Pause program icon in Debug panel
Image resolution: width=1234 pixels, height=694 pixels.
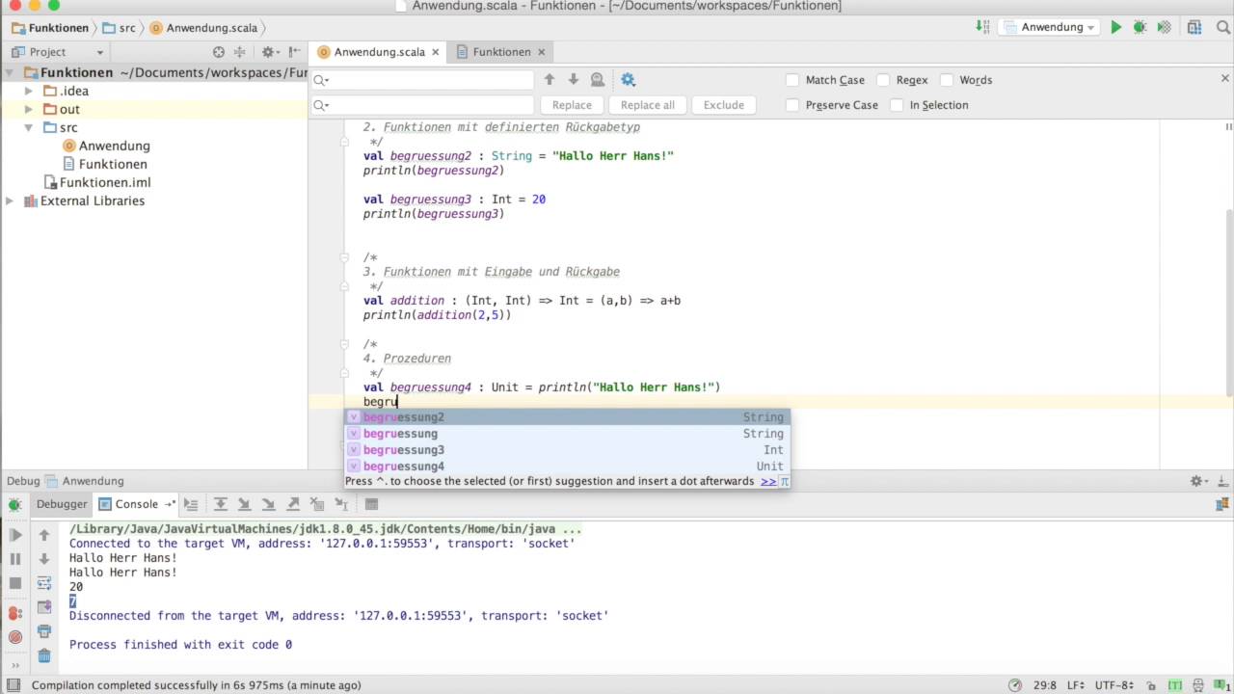[x=15, y=559]
